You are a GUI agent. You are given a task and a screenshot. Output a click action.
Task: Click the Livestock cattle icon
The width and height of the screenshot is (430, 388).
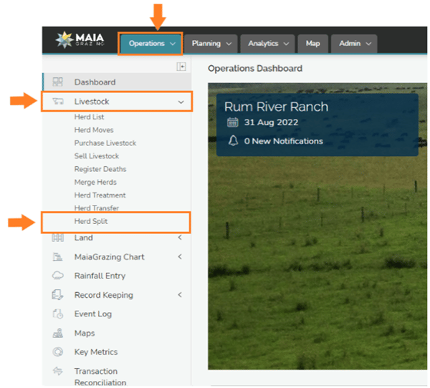(58, 102)
